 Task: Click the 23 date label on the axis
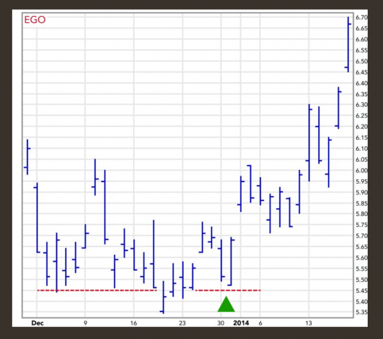pyautogui.click(x=182, y=323)
